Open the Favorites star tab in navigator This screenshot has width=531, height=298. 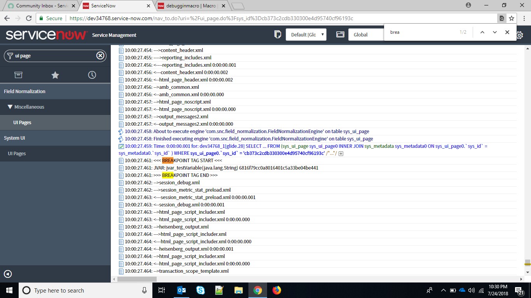click(x=55, y=74)
